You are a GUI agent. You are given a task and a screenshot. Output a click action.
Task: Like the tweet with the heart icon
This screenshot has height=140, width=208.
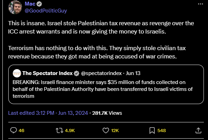click(106, 130)
